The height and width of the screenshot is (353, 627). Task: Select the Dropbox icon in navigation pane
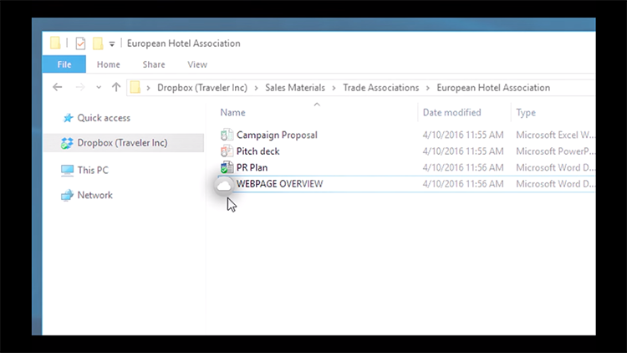pos(67,143)
